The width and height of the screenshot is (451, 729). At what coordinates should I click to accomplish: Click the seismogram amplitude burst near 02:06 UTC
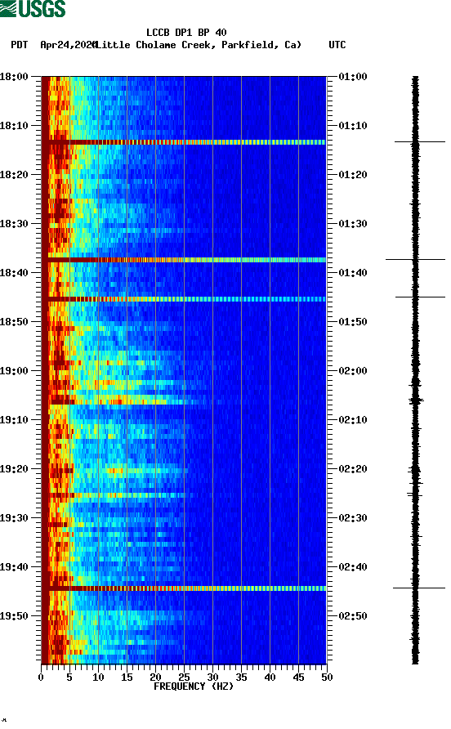(x=416, y=400)
